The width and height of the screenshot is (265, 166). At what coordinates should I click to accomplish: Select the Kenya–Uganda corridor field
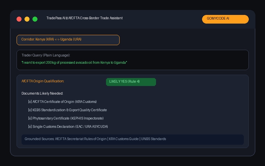click(68, 40)
